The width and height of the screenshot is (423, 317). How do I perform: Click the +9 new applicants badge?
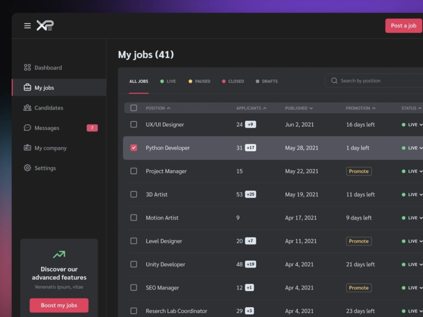click(250, 125)
